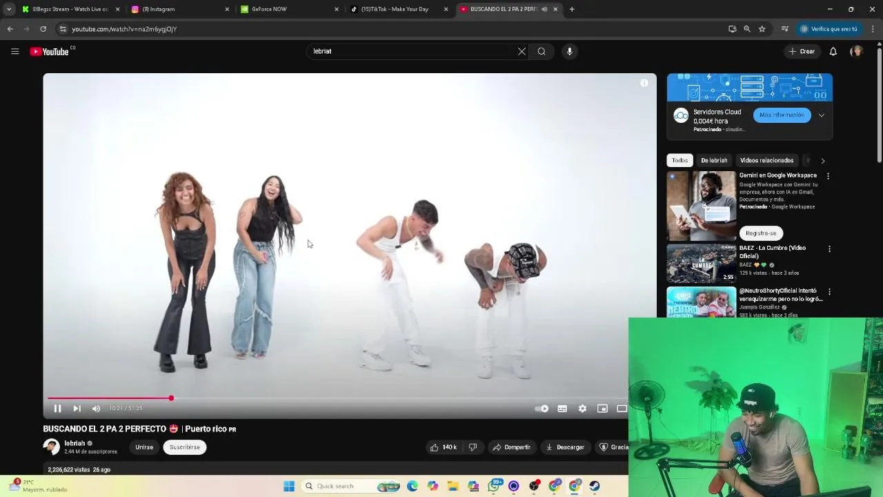Open the Crear button
Screen dimensions: 883x497
click(x=802, y=51)
